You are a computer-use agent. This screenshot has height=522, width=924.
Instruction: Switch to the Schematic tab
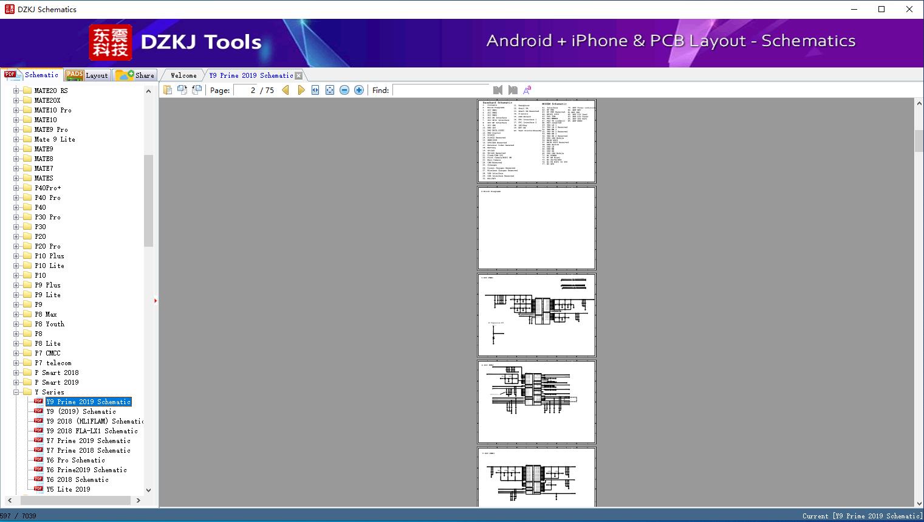point(32,75)
